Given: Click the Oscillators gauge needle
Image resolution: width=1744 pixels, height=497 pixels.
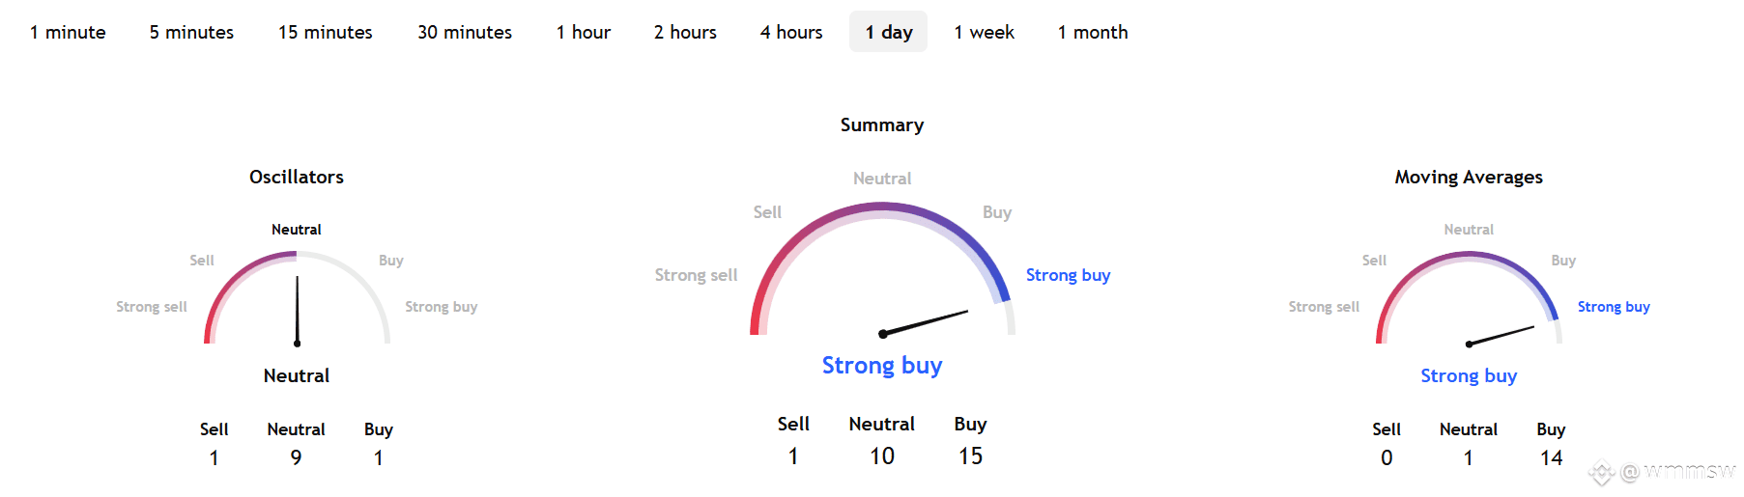Looking at the screenshot, I should coord(297,311).
